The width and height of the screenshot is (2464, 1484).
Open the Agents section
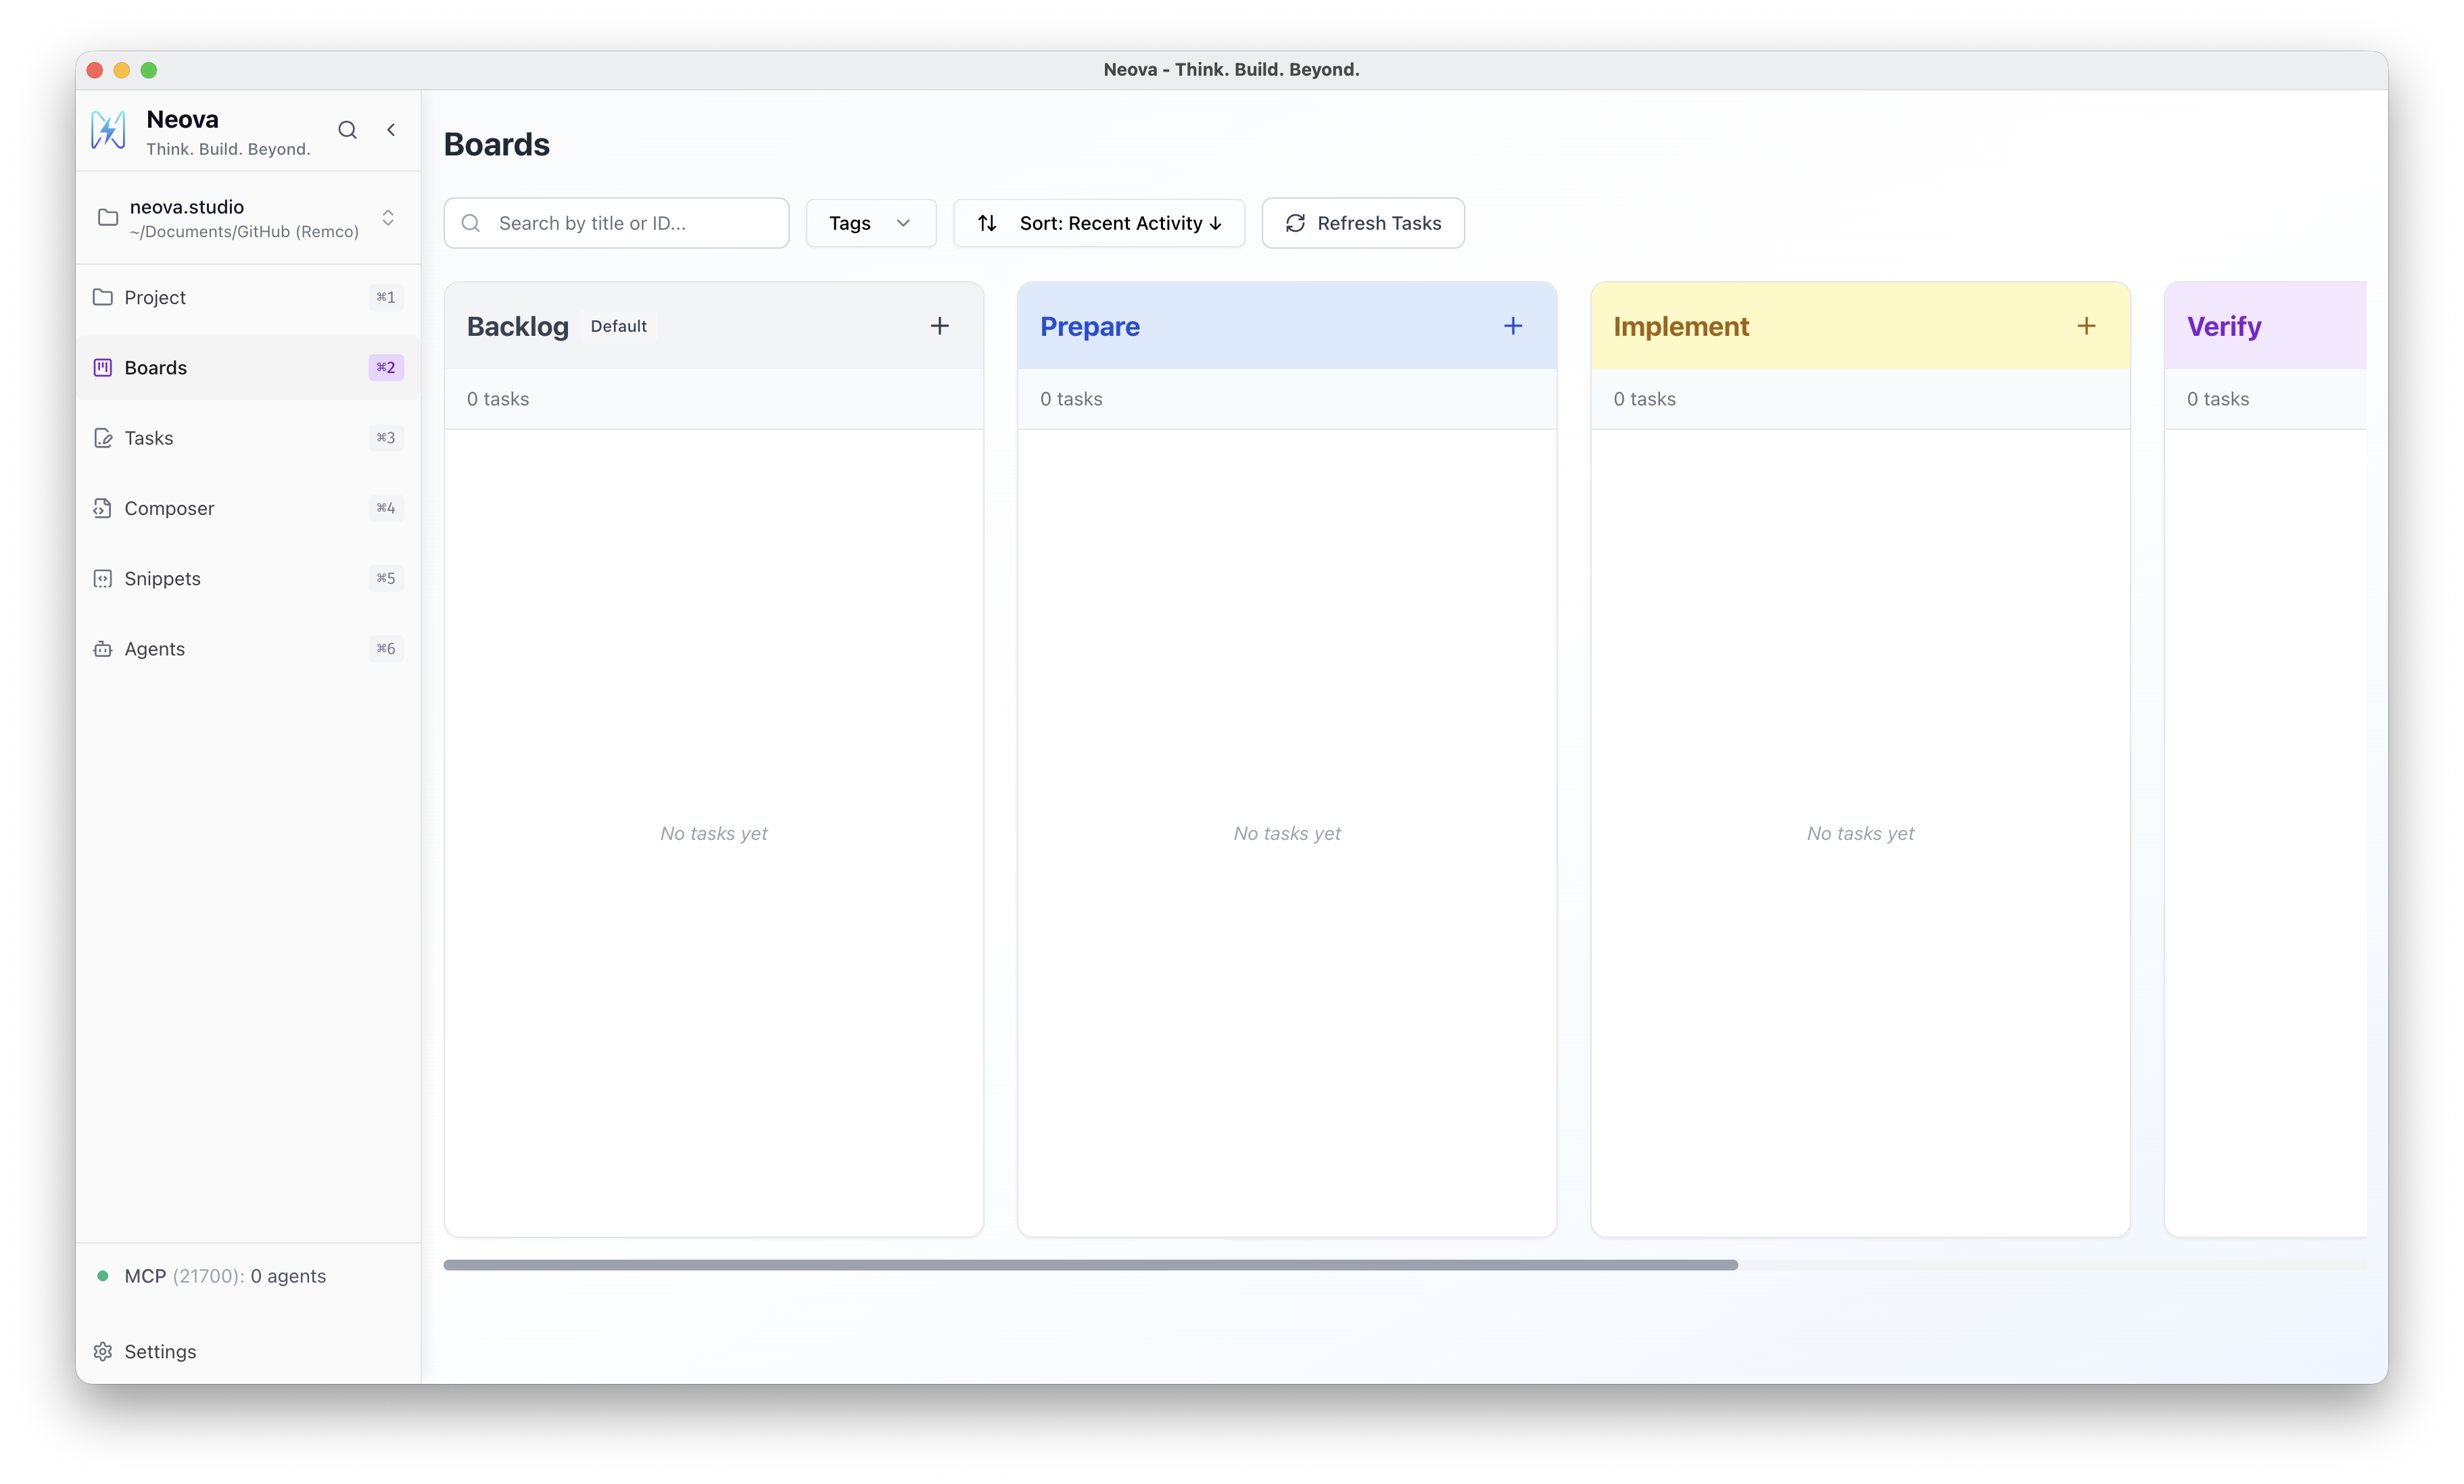[154, 649]
